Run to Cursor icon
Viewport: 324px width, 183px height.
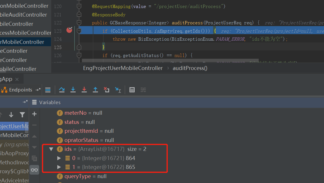pos(118,90)
